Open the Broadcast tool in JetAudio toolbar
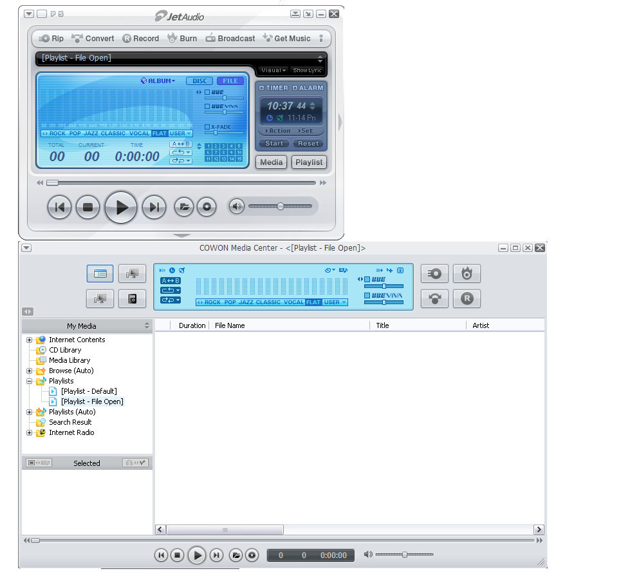 pyautogui.click(x=230, y=39)
